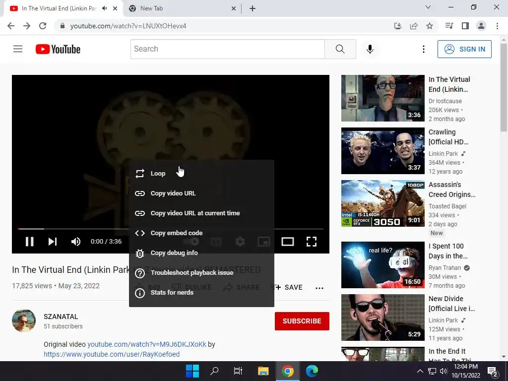Pause the video
This screenshot has width=508, height=381.
click(29, 242)
